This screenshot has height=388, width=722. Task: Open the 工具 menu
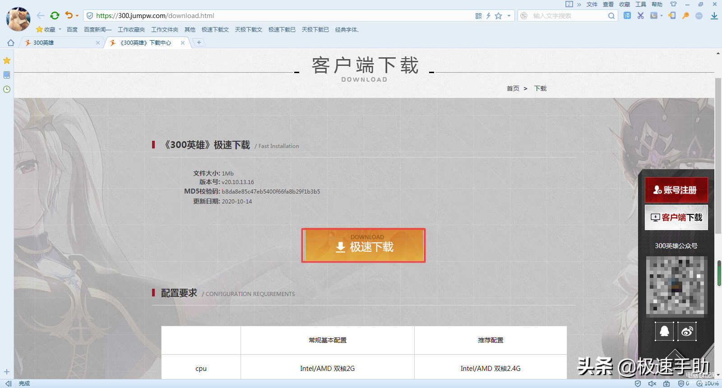[641, 4]
